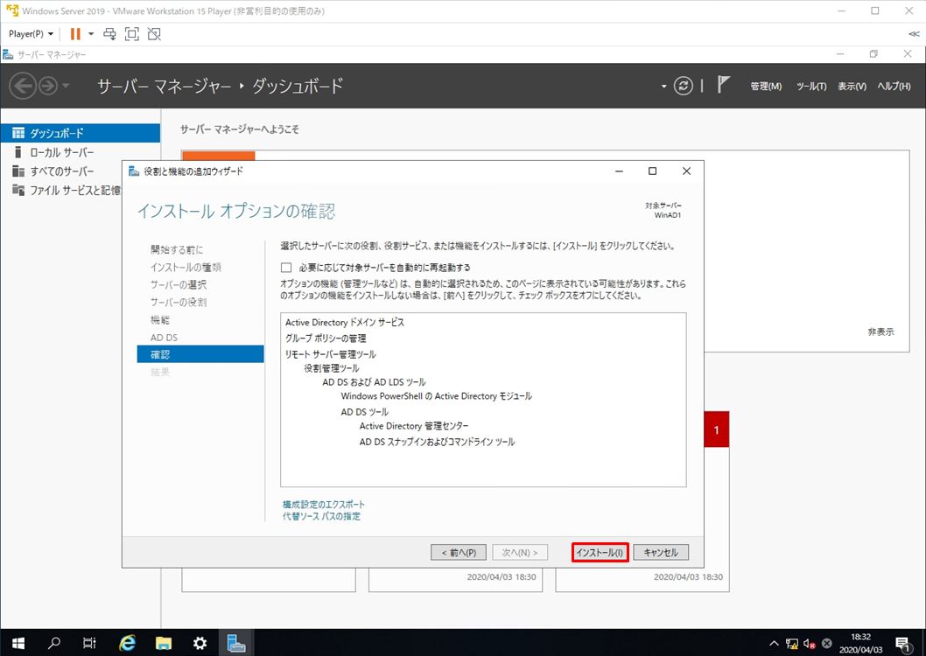Click the red tile showing 1 alert
The height and width of the screenshot is (656, 926).
tap(716, 429)
